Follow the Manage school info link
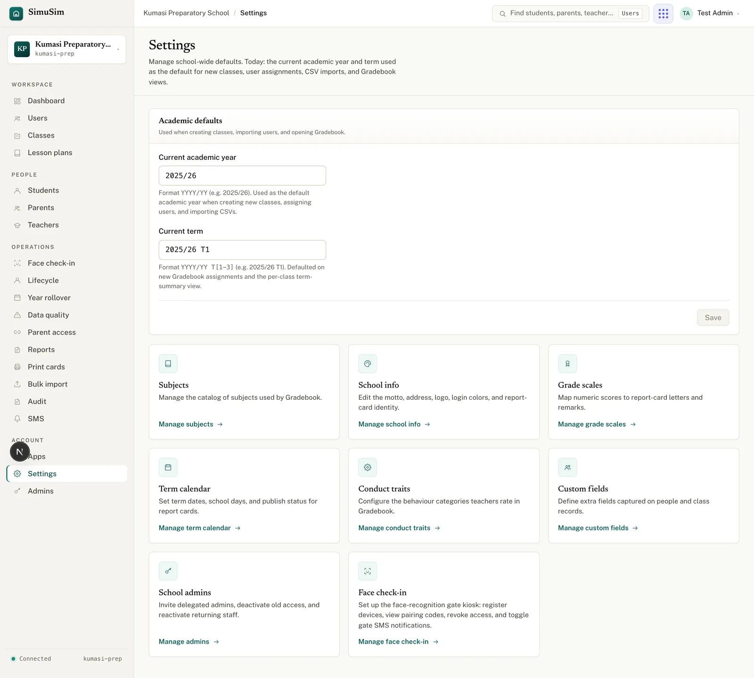 click(394, 424)
